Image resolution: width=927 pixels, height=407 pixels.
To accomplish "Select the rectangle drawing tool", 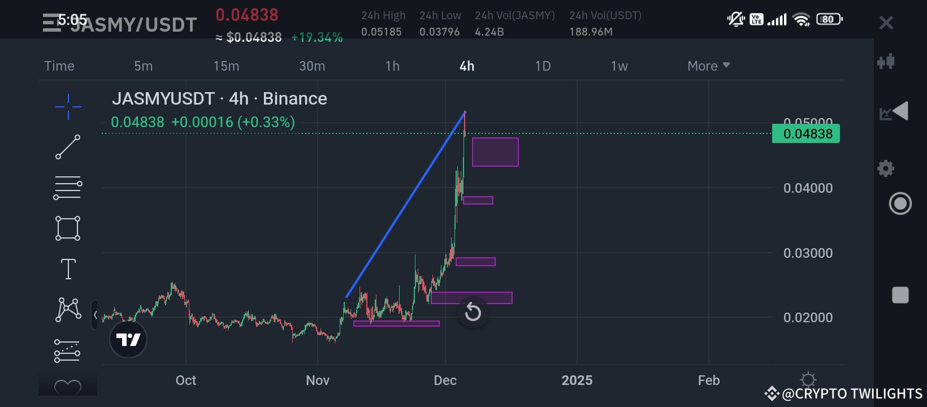I will (x=67, y=228).
